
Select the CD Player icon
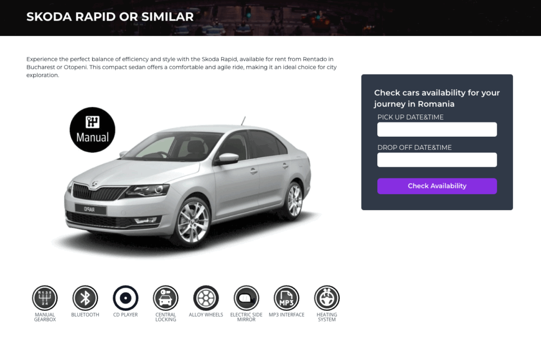click(126, 298)
